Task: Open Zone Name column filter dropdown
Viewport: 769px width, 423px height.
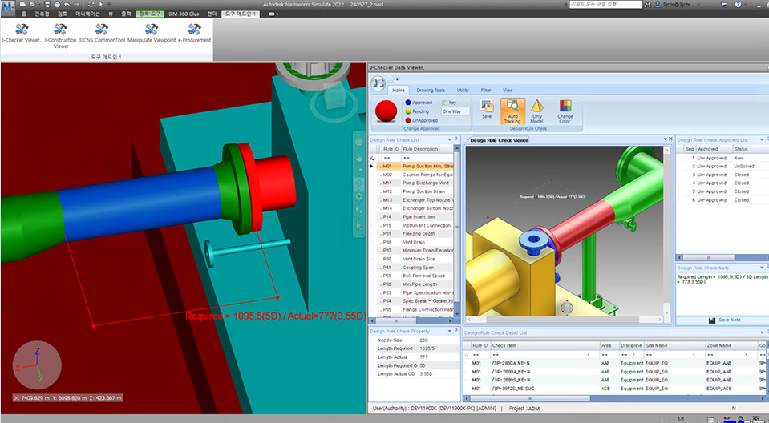Action: click(746, 354)
